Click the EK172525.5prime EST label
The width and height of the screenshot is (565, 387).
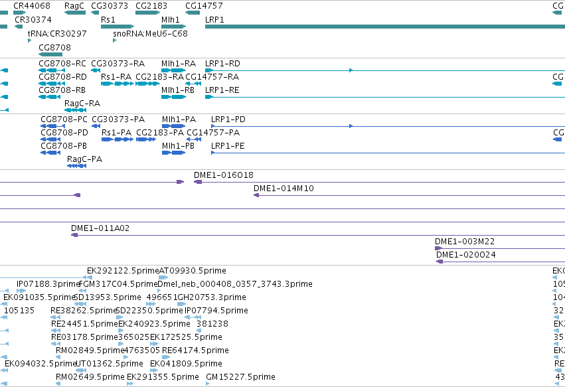point(186,337)
